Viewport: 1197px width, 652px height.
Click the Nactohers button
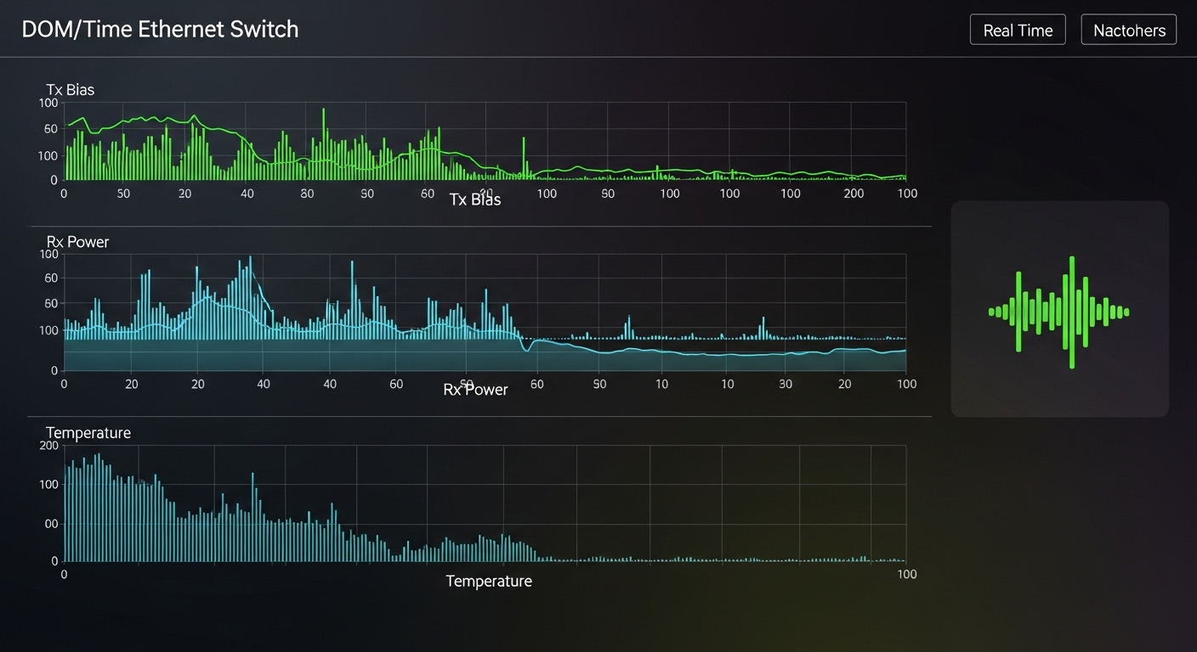(1128, 29)
